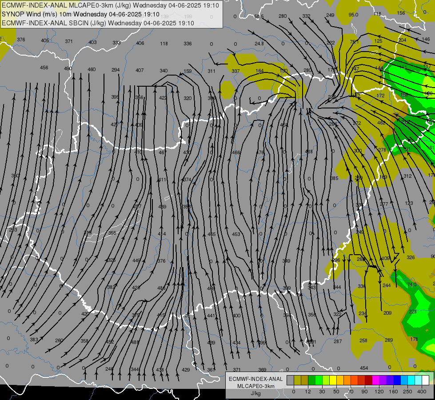The image size is (435, 400).
Task: Click the legend scale value '250'
Action: point(407,392)
